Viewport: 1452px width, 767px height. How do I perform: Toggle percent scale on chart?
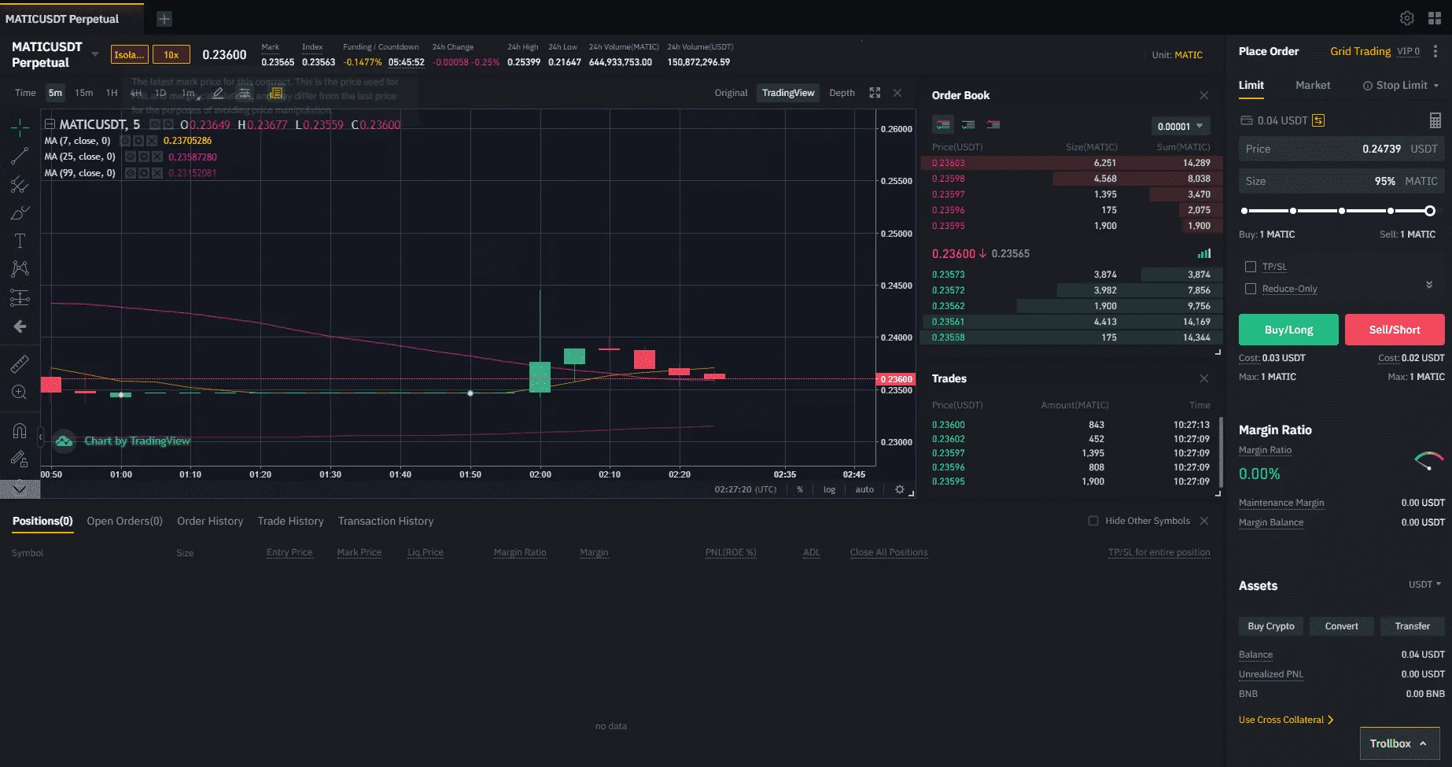pyautogui.click(x=800, y=489)
